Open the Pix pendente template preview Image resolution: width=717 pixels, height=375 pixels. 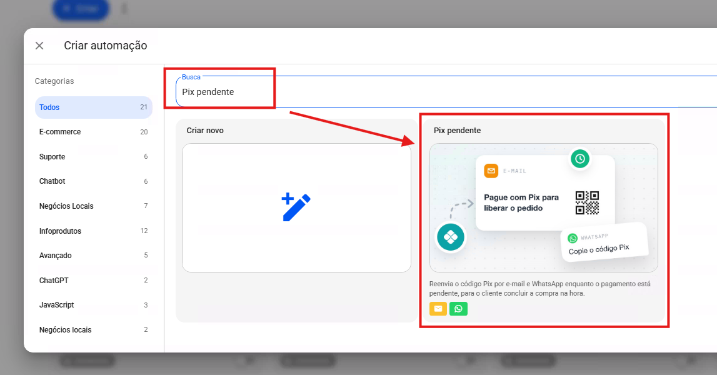(x=544, y=207)
